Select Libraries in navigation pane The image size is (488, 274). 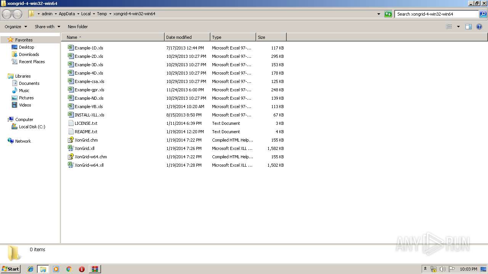point(23,76)
